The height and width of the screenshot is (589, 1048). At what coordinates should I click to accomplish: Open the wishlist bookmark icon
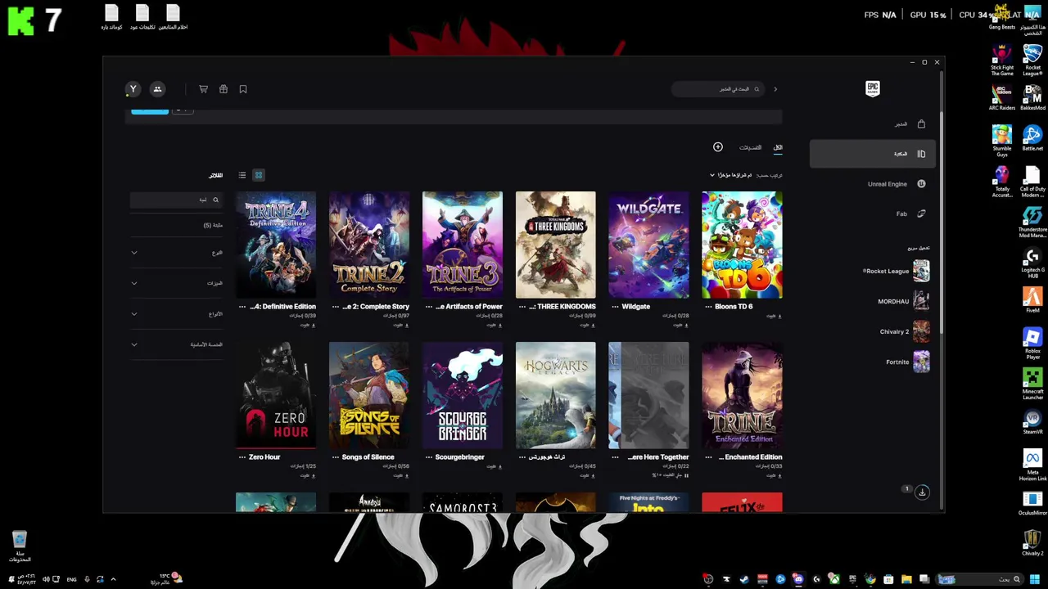[243, 89]
